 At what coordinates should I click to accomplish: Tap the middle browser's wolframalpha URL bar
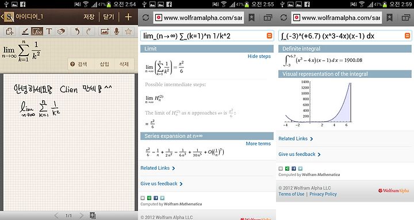tap(198, 18)
